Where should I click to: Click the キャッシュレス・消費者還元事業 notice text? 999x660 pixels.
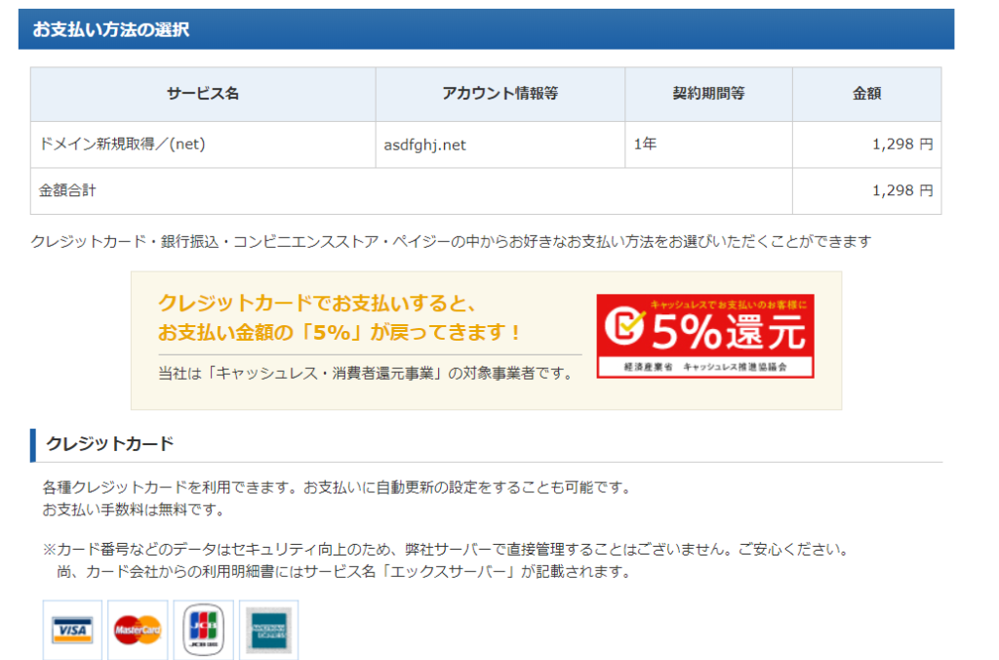click(367, 373)
